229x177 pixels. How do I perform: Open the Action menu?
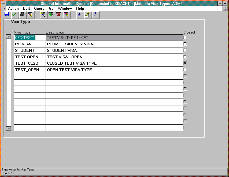pos(13,9)
